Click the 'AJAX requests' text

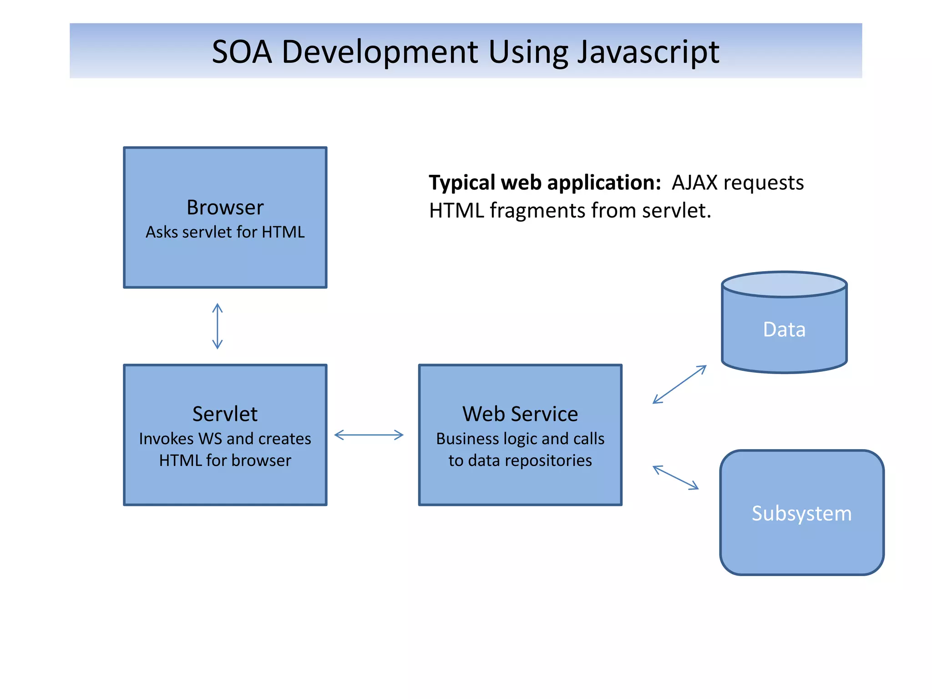point(738,183)
